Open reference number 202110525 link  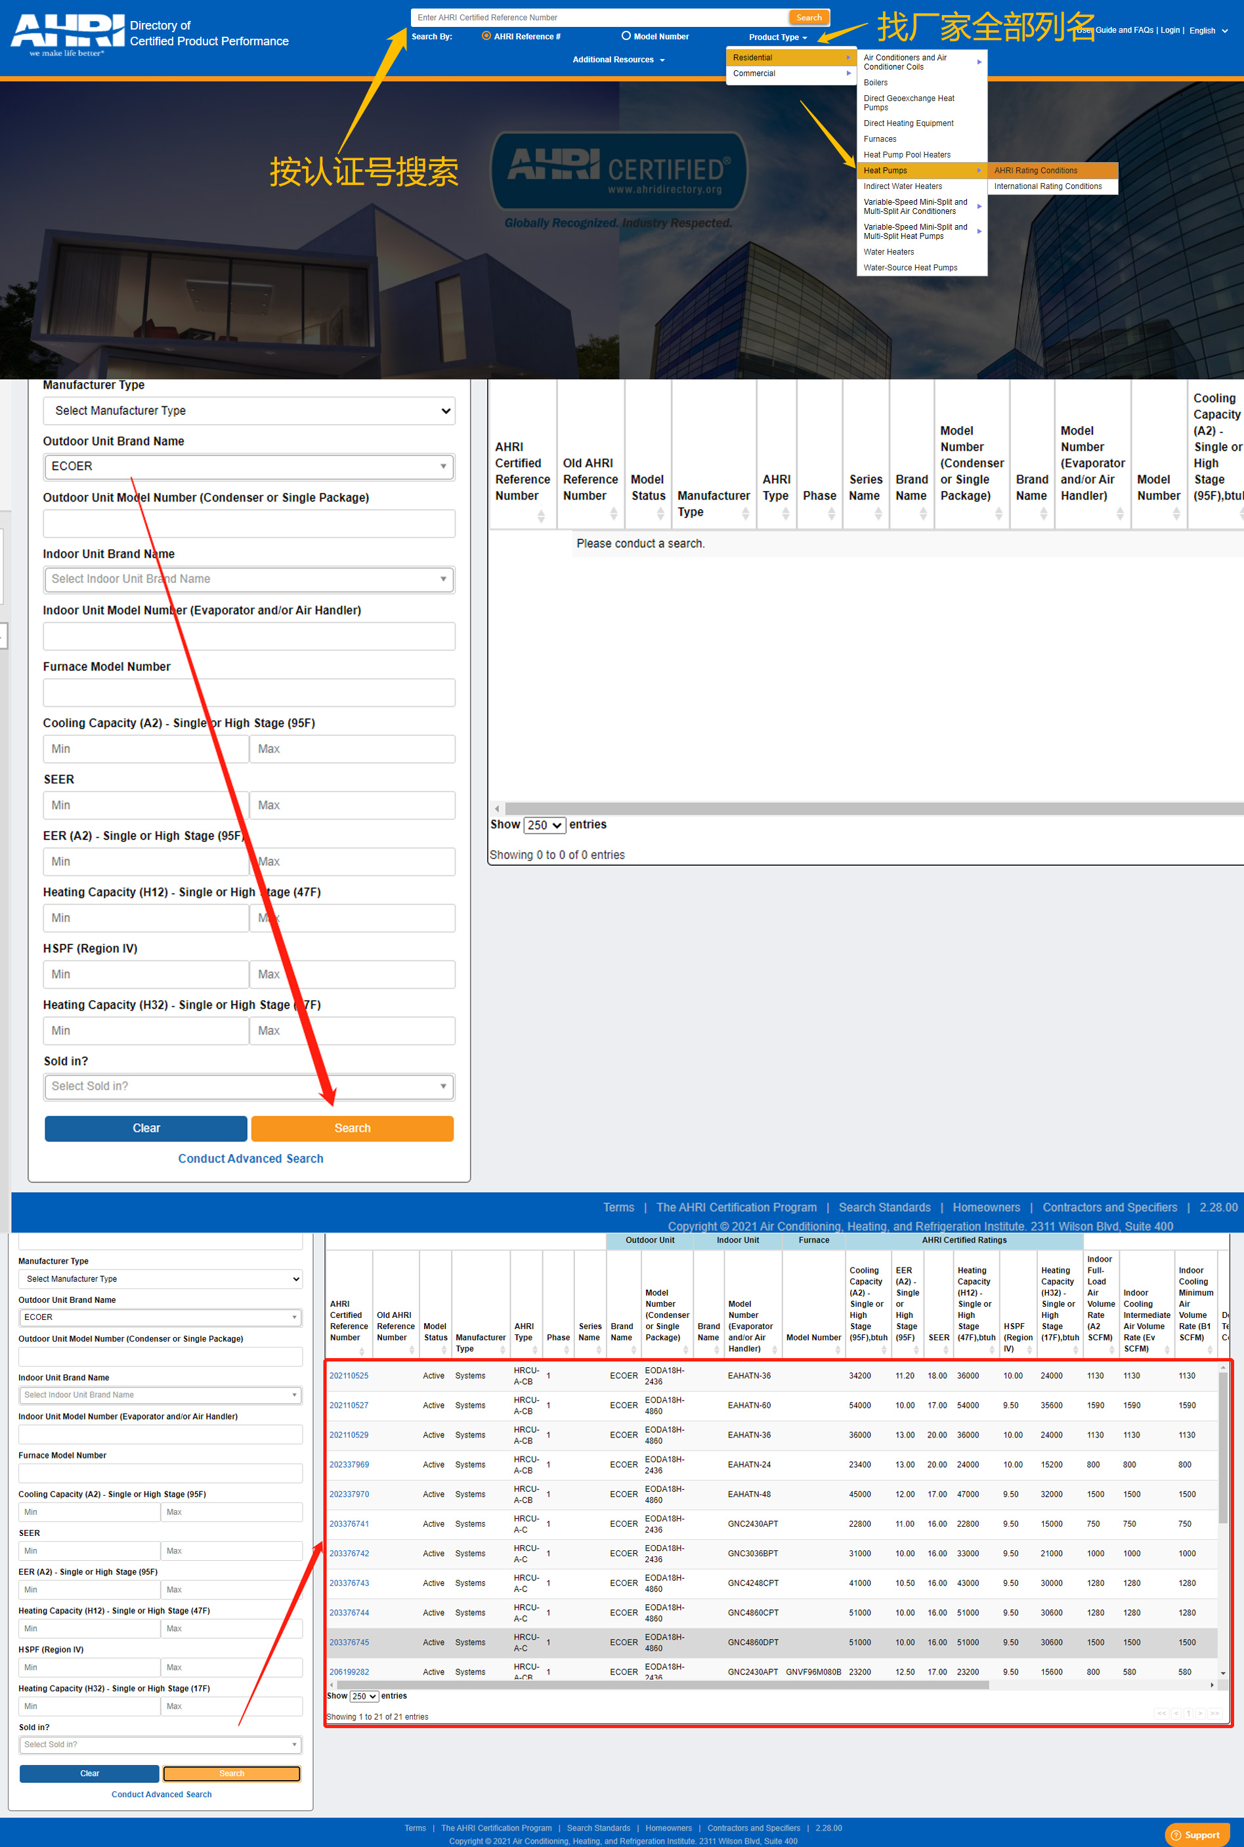click(349, 1376)
